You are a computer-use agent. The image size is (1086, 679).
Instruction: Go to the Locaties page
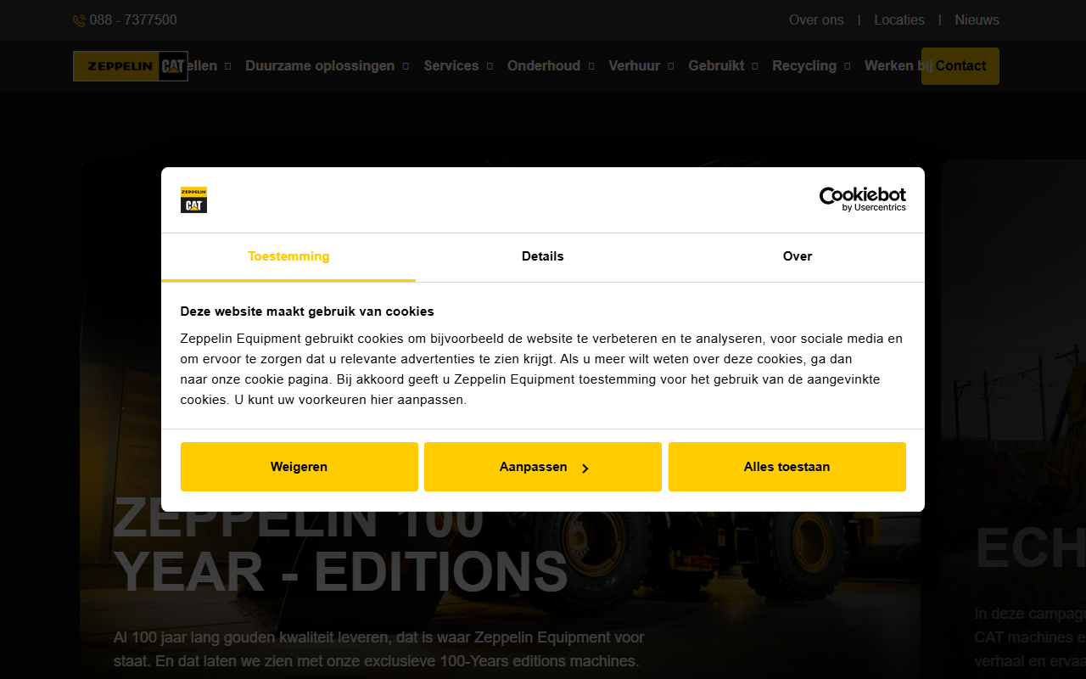[899, 20]
